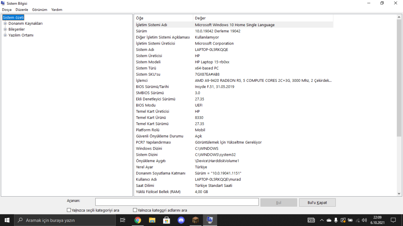
Task: Select the Windows Dizini row label
Action: point(149,148)
